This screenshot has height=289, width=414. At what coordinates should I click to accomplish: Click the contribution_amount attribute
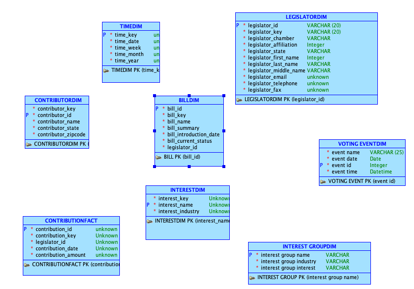click(x=60, y=255)
